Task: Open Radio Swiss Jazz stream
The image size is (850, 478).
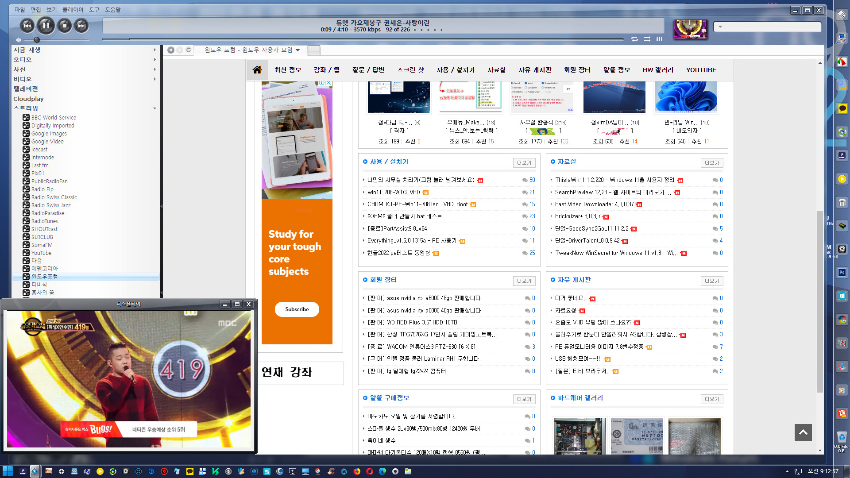Action: coord(51,205)
